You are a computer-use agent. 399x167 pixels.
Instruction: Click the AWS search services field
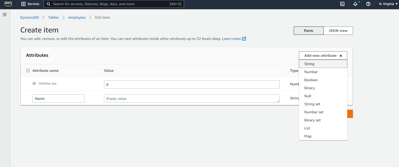114,4
